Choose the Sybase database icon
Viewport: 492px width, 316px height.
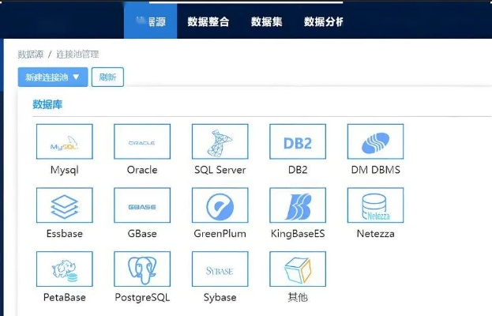[220, 270]
